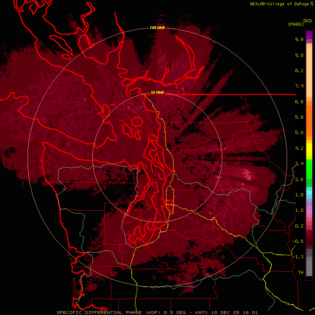Click the -1.3 scale value label
The width and height of the screenshot is (315, 315).
(298, 257)
